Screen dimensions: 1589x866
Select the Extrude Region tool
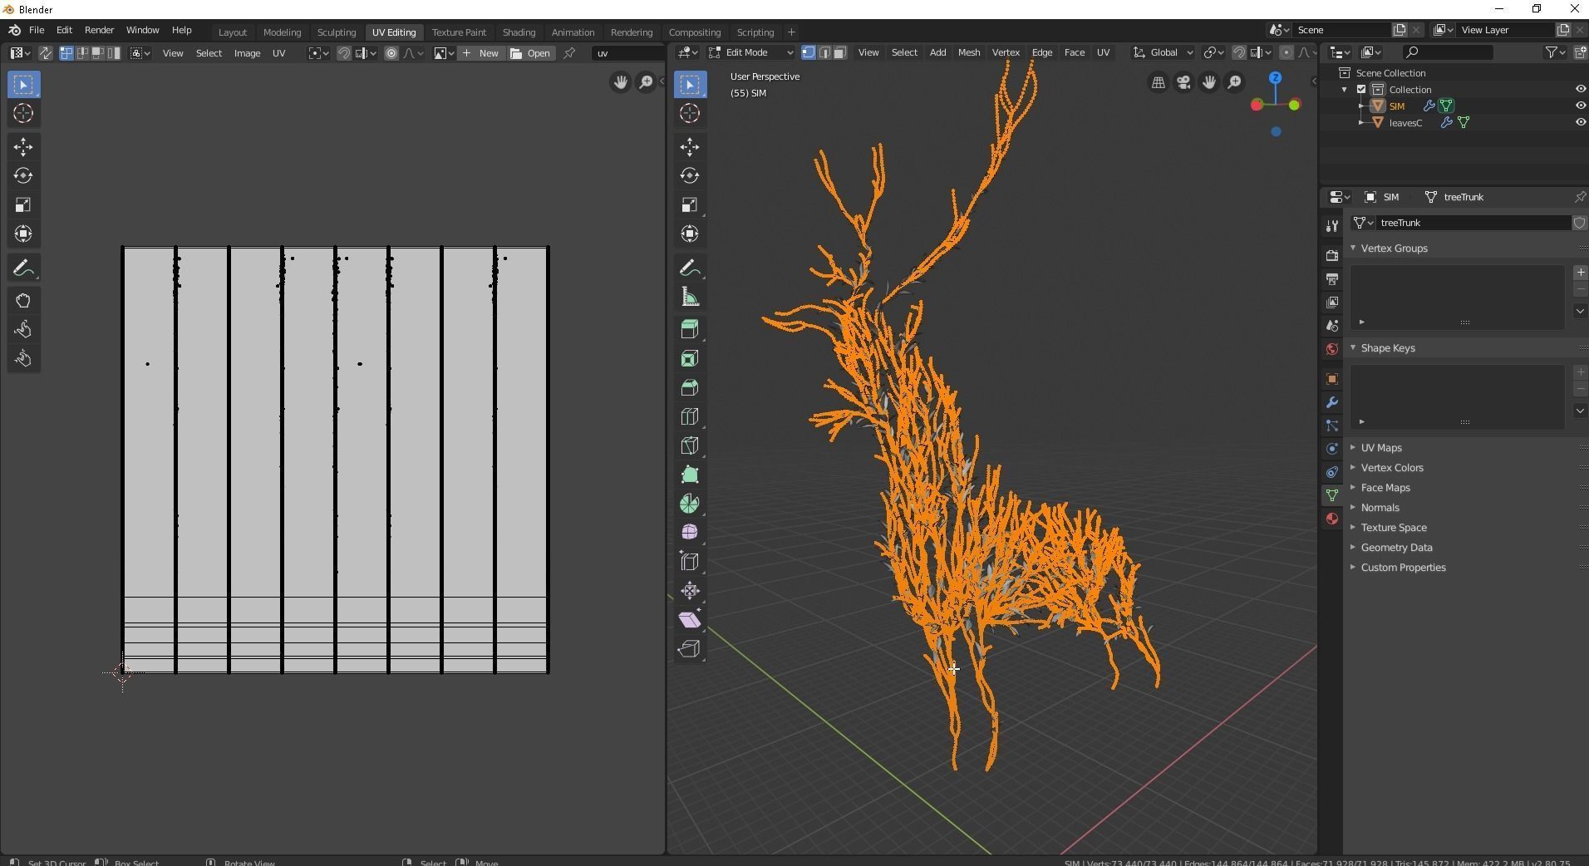tap(690, 329)
